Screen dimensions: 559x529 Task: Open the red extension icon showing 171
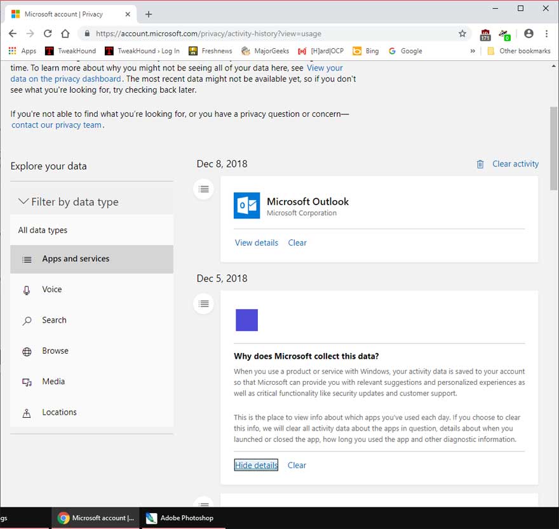[485, 34]
